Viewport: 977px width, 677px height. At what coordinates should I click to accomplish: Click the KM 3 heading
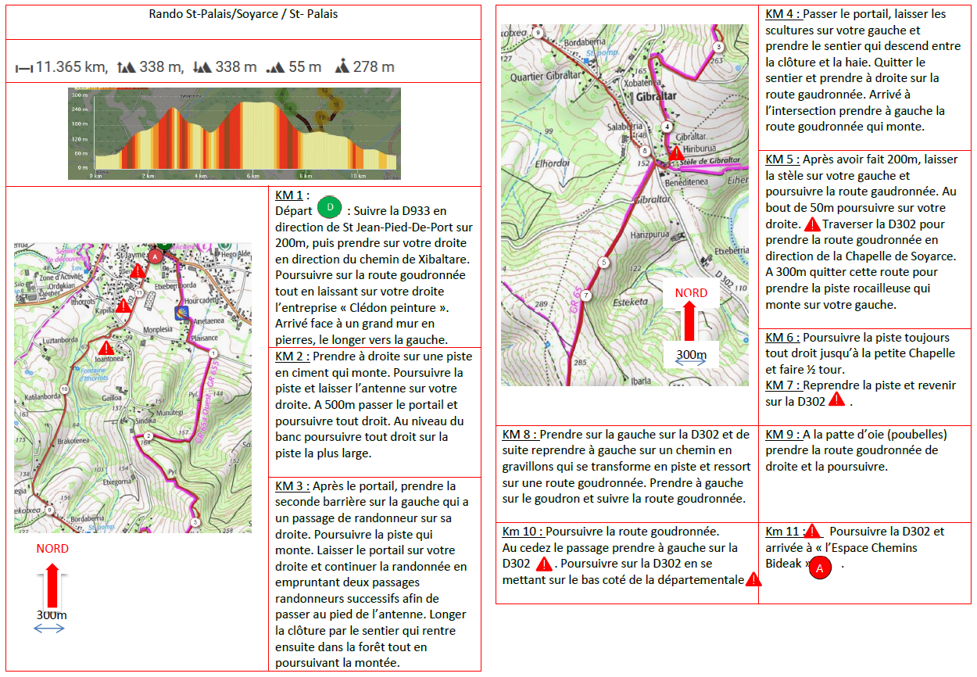292,485
